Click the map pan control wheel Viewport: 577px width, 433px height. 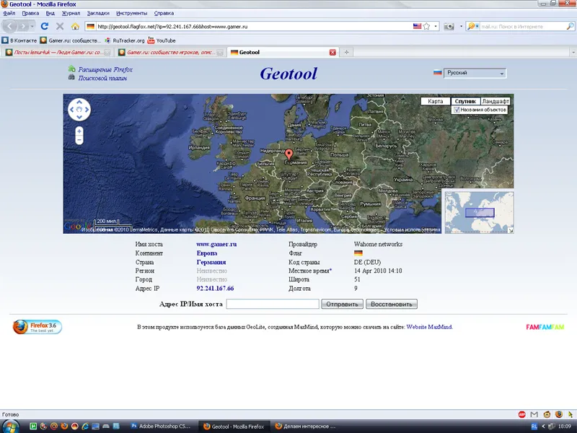pyautogui.click(x=79, y=110)
